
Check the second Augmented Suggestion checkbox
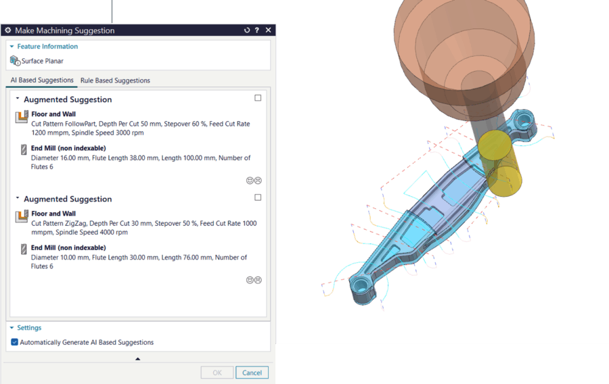[258, 197]
